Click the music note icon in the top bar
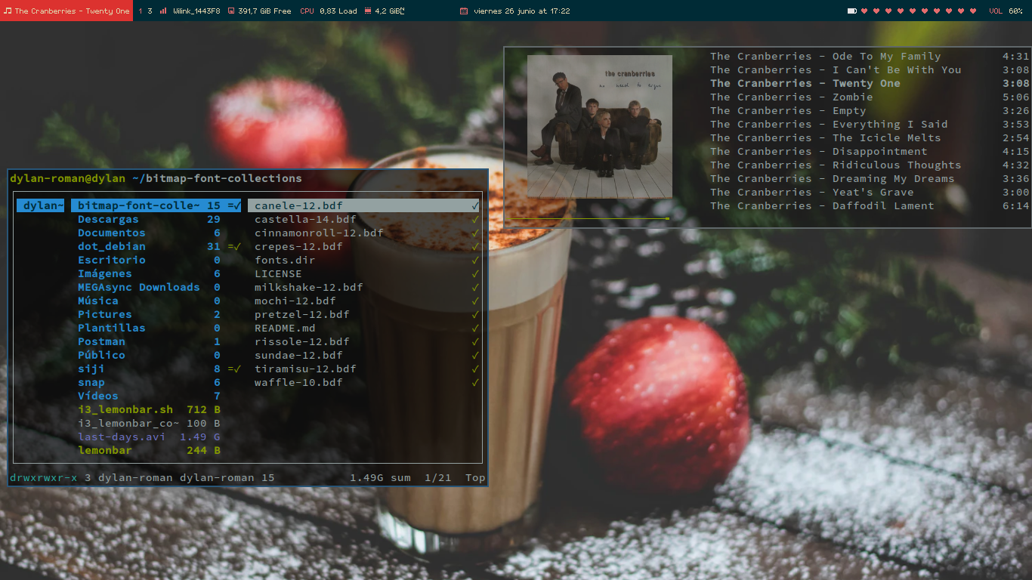 click(x=8, y=11)
